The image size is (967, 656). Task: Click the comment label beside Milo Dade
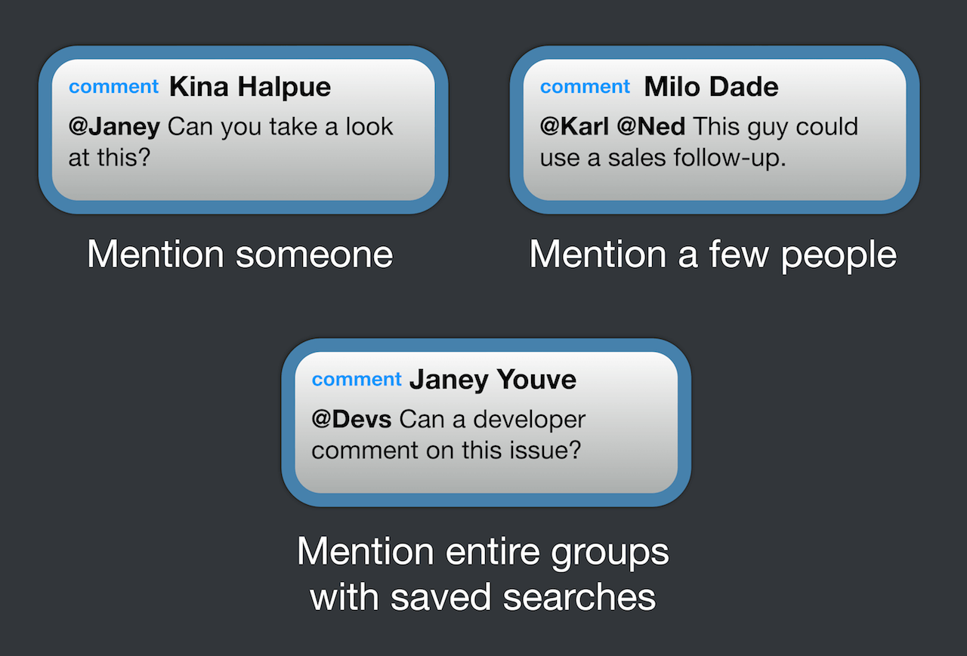585,87
